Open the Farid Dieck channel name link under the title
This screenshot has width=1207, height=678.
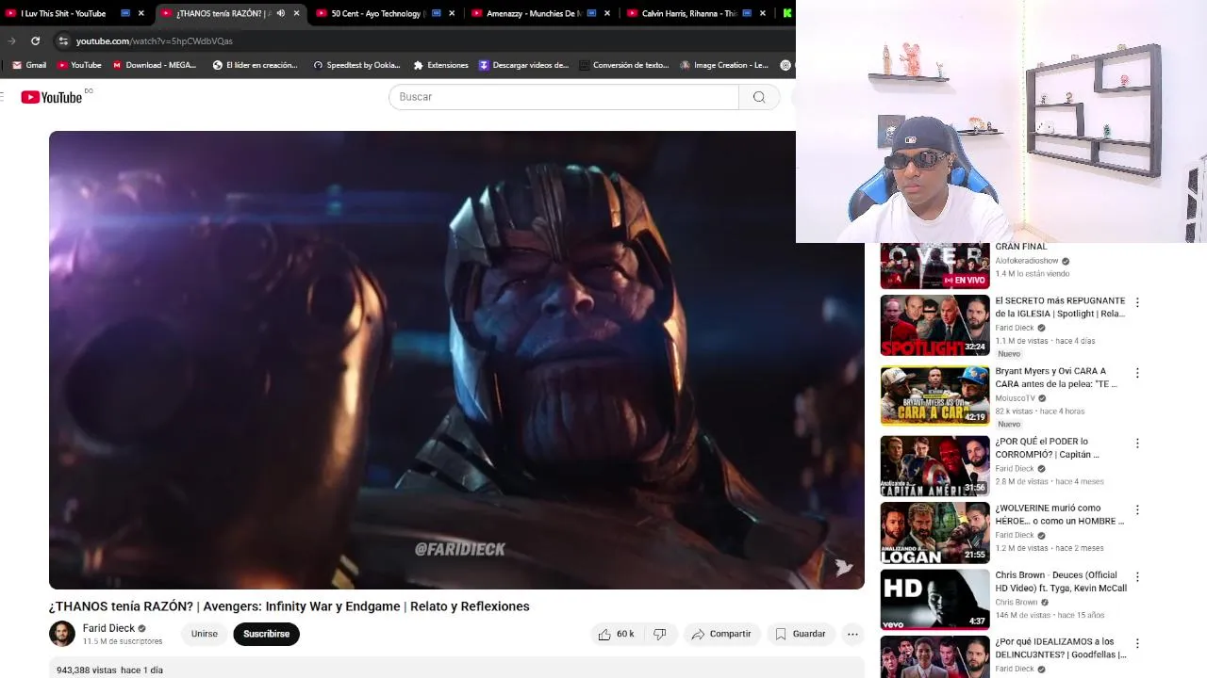tap(108, 628)
